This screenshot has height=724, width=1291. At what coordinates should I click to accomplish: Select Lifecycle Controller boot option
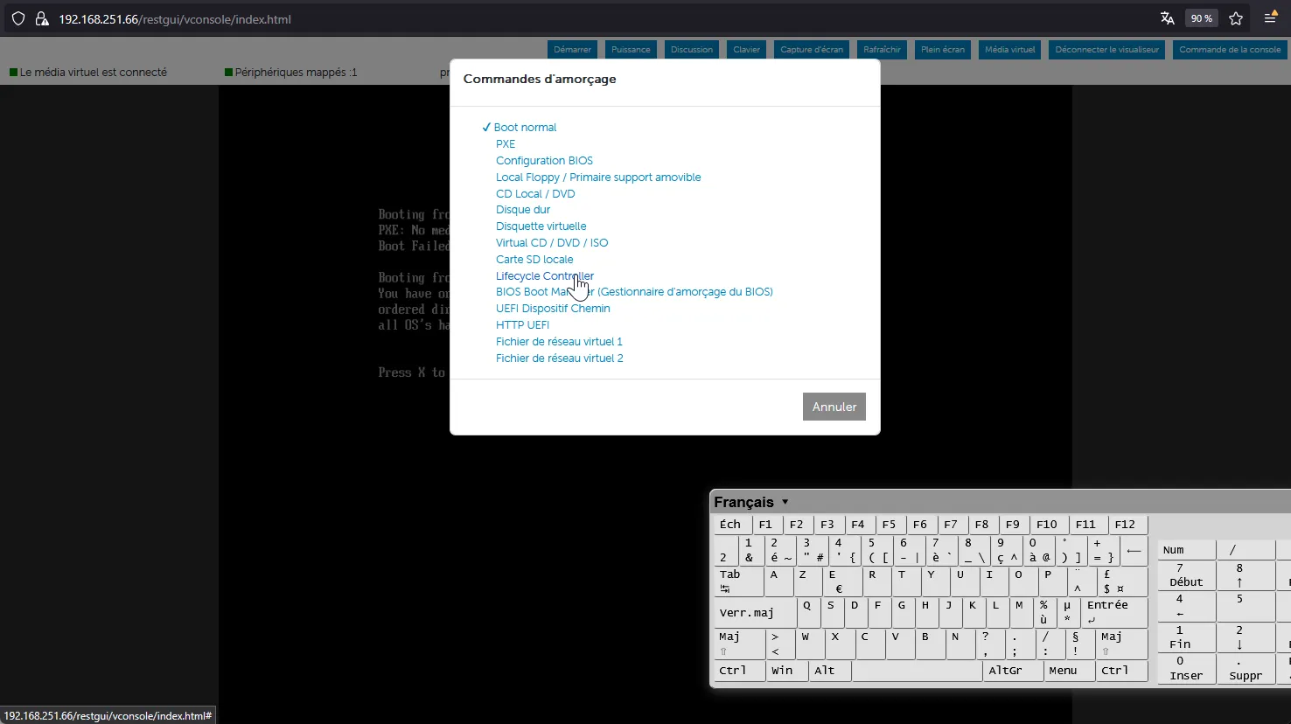544,276
